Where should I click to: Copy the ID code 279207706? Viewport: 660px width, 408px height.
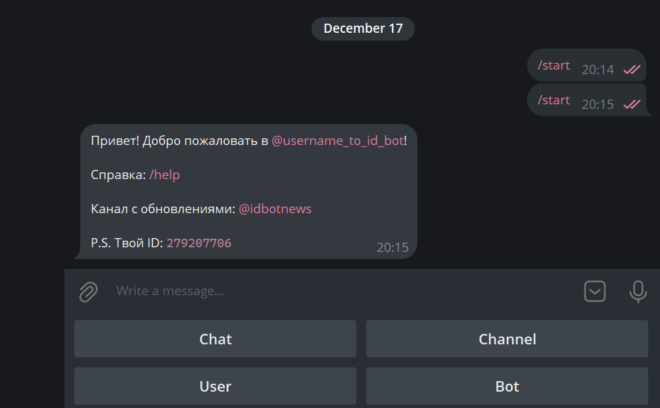click(x=199, y=243)
